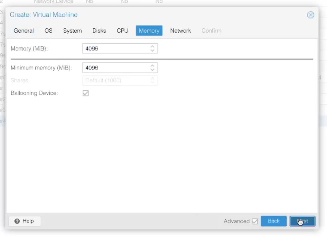Close the Create Virtual Machine dialog
This screenshot has height=237, width=327.
click(311, 15)
